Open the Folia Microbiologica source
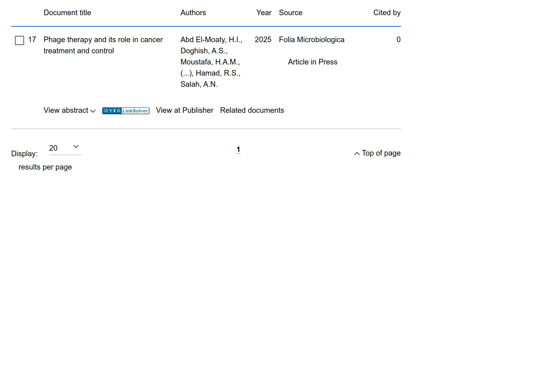The height and width of the screenshot is (384, 544). tap(311, 40)
